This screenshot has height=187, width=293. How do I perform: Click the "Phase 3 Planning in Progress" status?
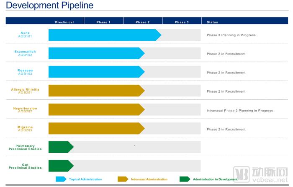pos(231,35)
